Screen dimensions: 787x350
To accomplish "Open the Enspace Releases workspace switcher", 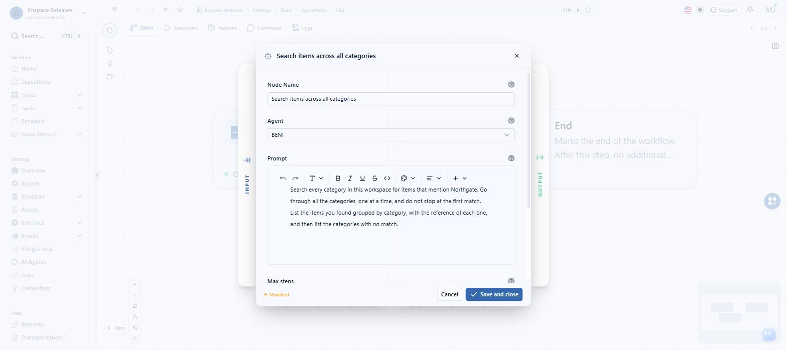I will (x=49, y=13).
